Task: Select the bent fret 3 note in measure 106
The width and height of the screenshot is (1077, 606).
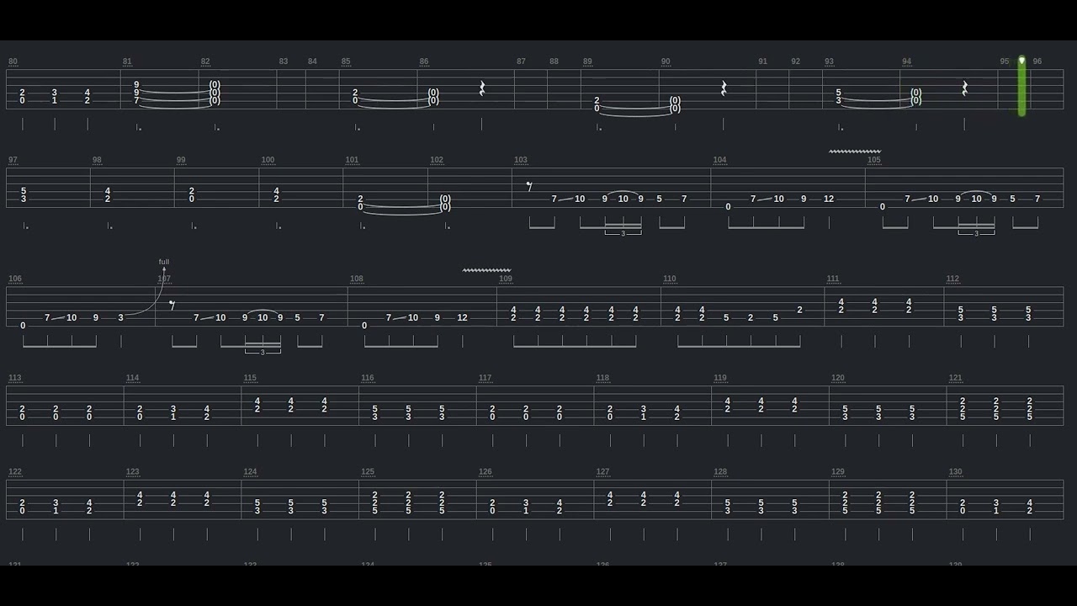Action: tap(120, 317)
